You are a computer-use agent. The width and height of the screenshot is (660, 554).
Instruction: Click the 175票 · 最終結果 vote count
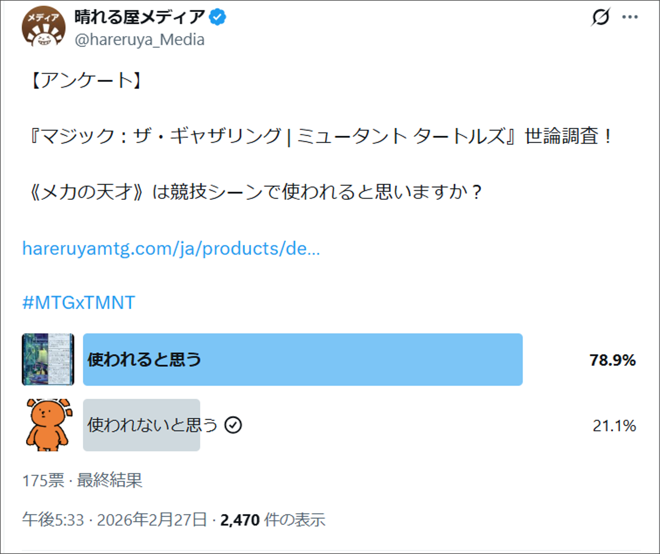[82, 480]
